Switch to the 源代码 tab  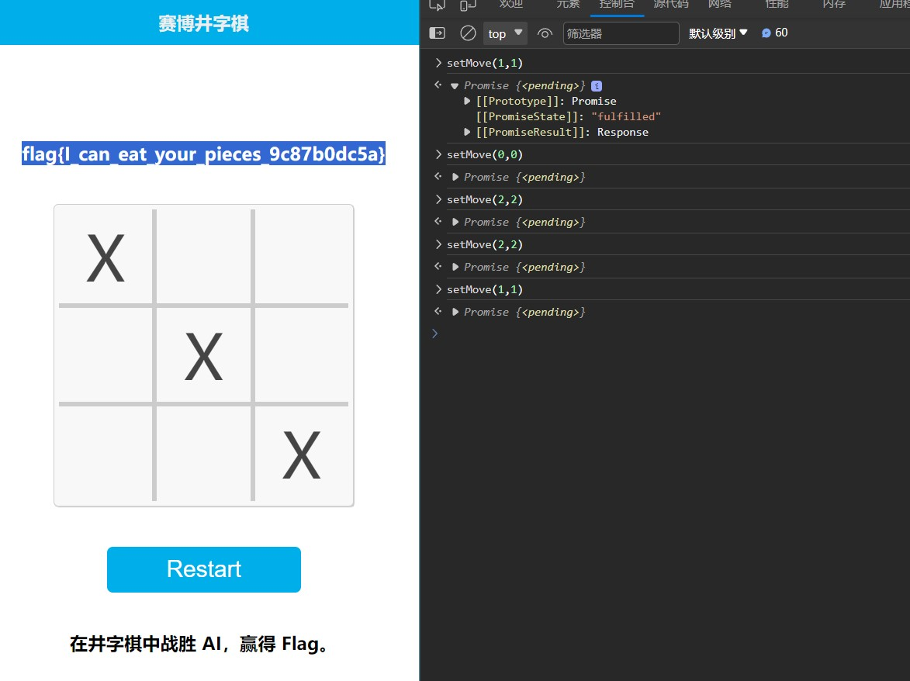[670, 5]
